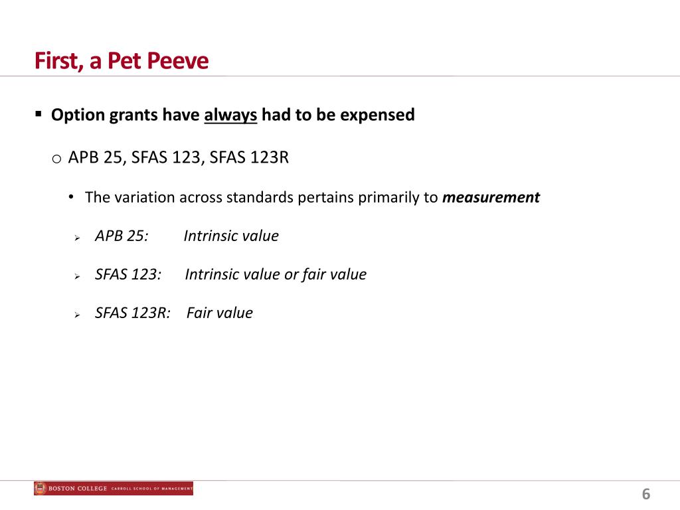Select the SFAS 123: label
680x510 pixels.
(x=128, y=274)
